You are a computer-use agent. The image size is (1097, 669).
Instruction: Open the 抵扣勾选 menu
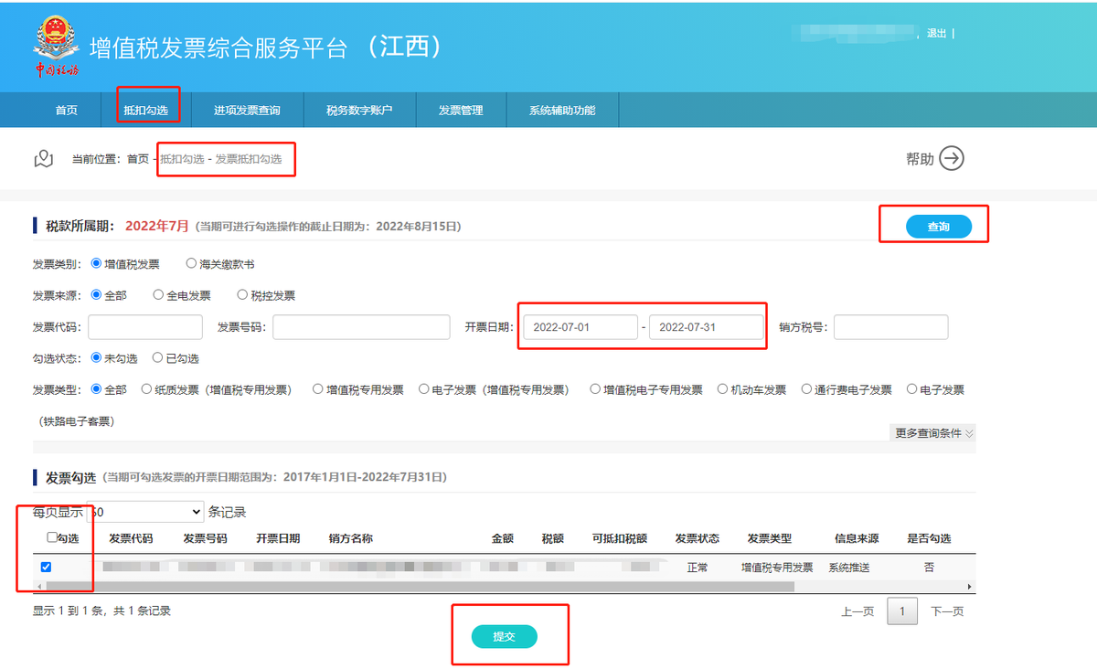click(x=146, y=110)
